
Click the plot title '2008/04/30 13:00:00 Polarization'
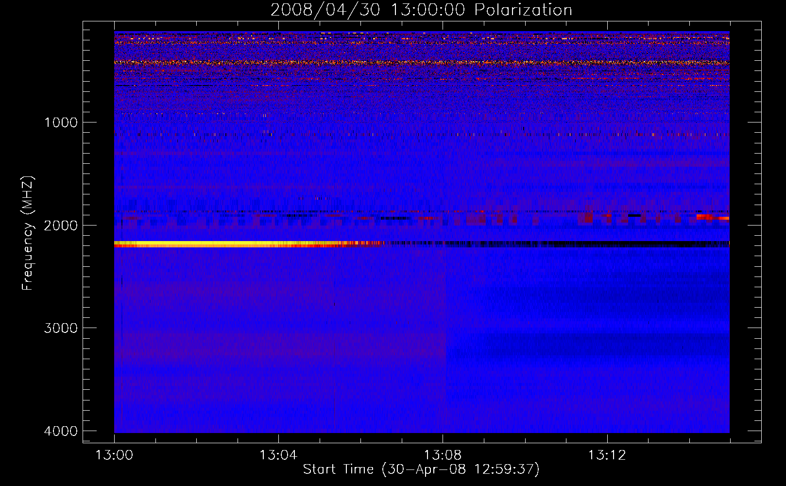coord(421,10)
